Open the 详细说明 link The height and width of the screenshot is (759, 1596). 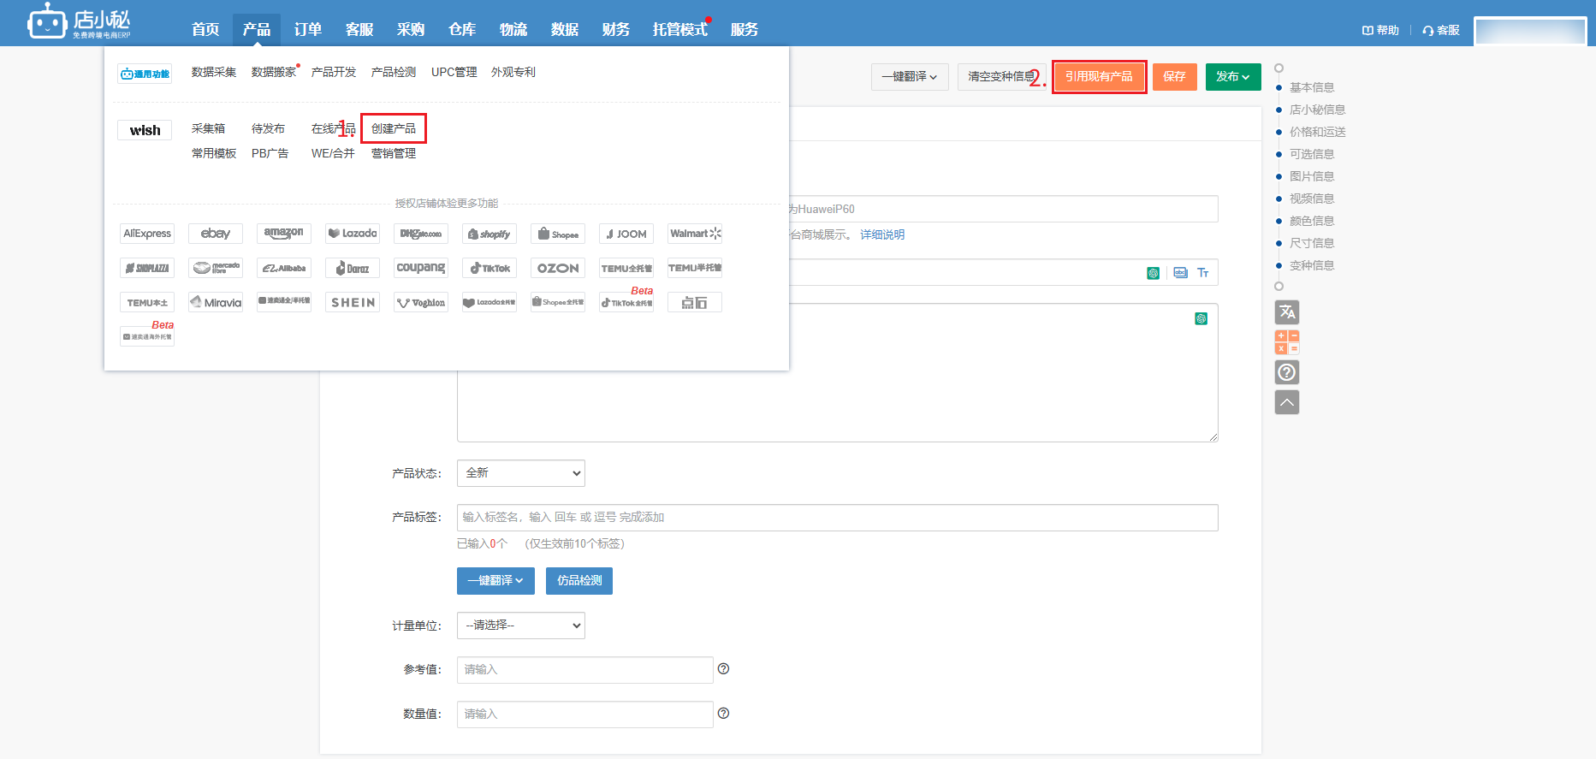point(882,234)
